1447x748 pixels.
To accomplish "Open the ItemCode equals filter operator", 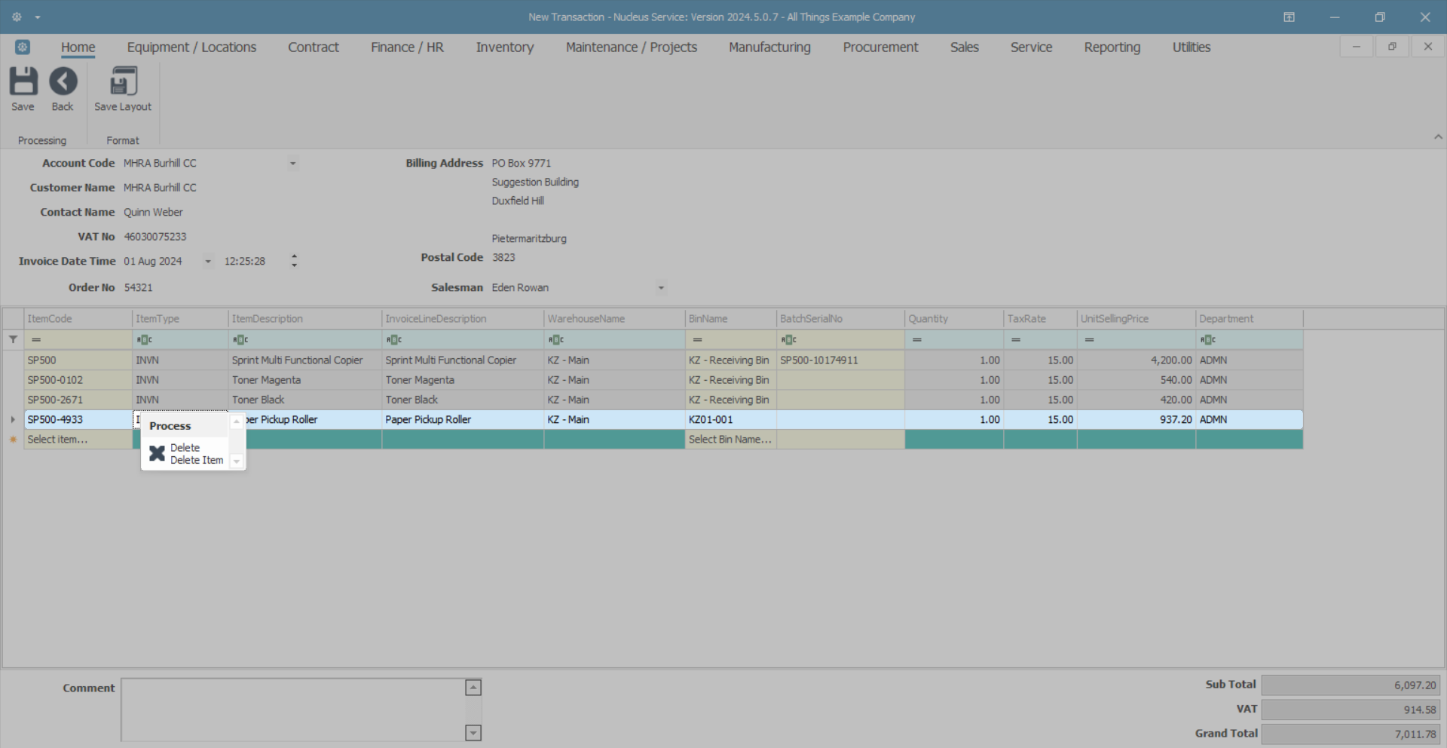I will [36, 339].
